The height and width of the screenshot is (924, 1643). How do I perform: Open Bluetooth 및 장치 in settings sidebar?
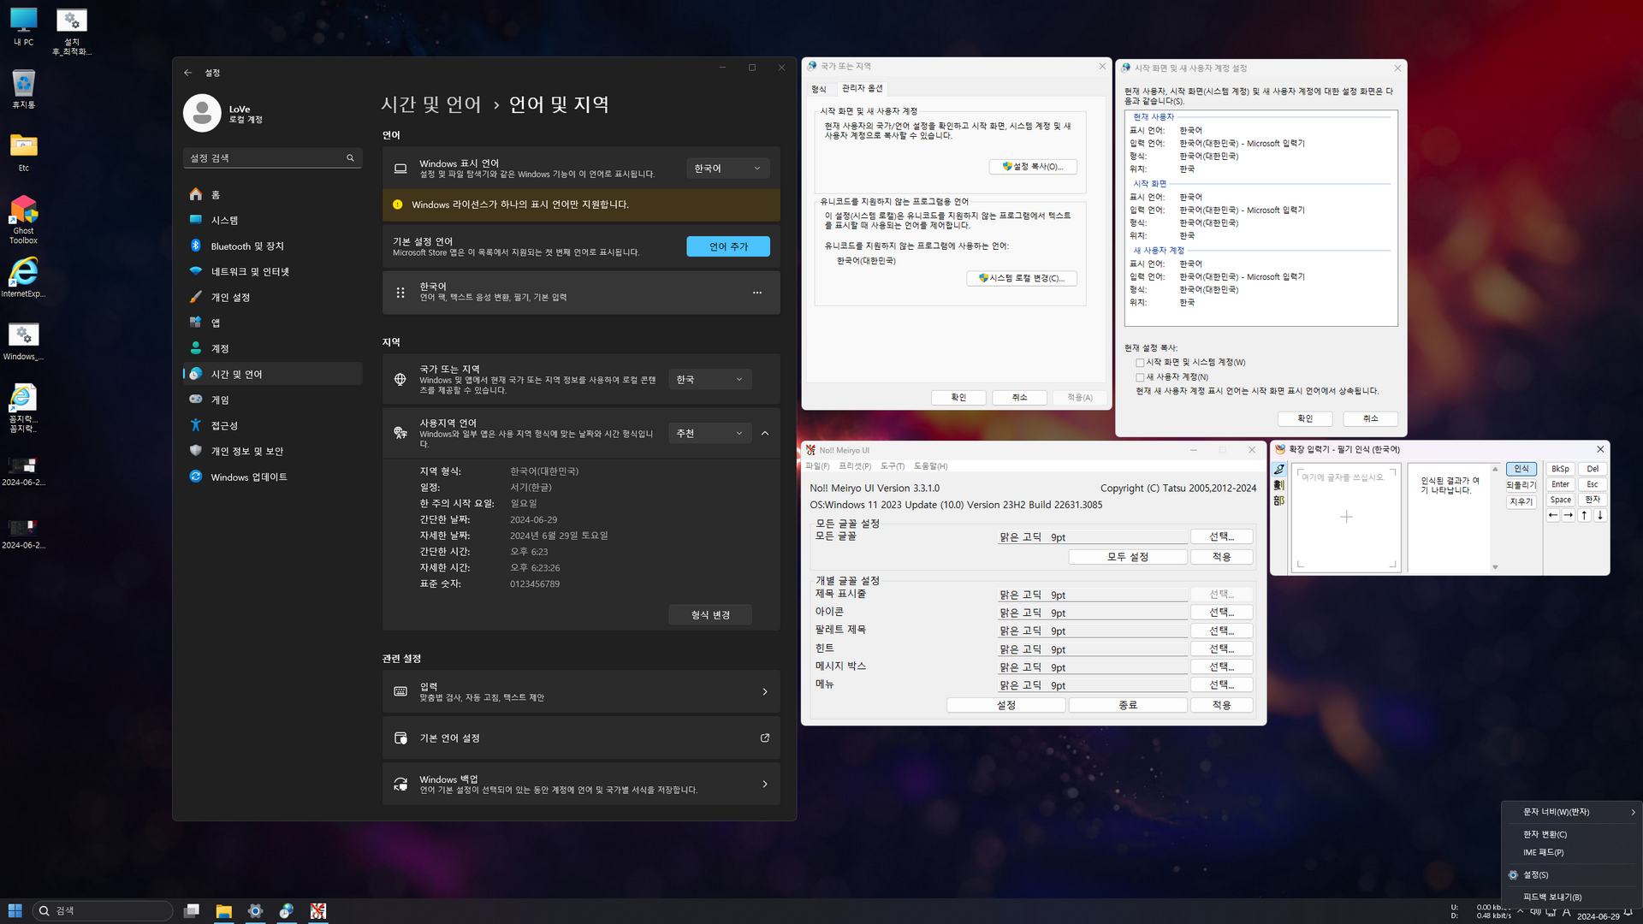point(247,246)
